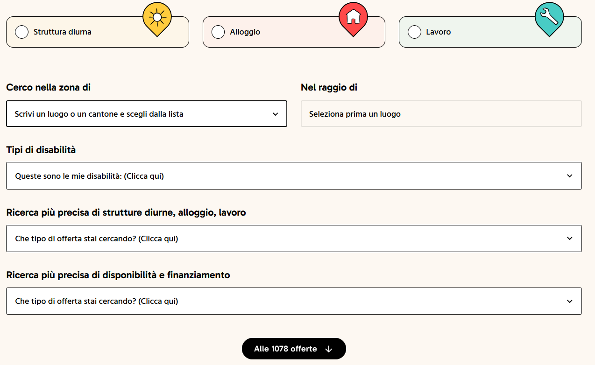Click the Lavoro card label

pos(439,32)
